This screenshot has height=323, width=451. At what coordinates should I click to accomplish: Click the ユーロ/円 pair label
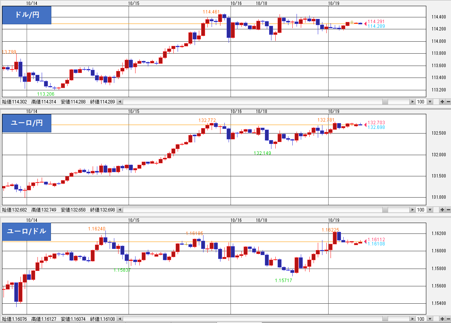pos(27,123)
